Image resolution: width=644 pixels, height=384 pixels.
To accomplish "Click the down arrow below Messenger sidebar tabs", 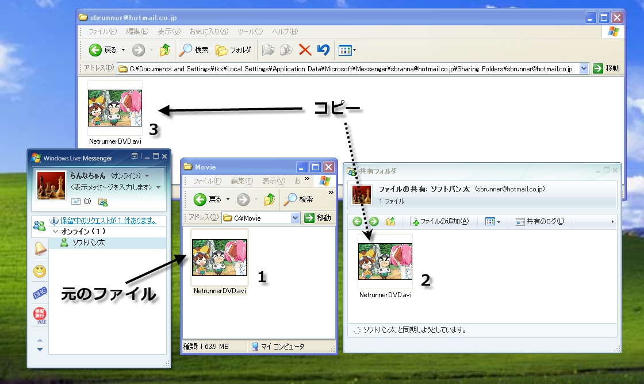I will tap(40, 350).
